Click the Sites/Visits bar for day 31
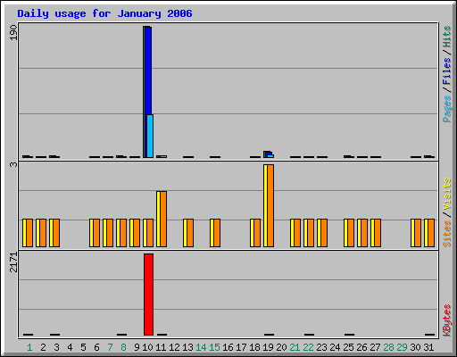Viewport: 457px width, 357px height. tap(429, 233)
